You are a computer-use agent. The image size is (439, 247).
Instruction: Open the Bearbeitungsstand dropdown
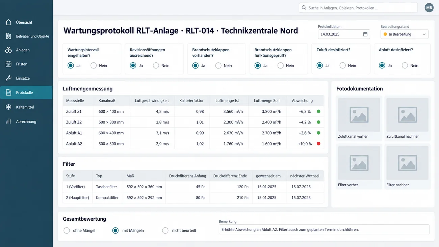pos(404,34)
